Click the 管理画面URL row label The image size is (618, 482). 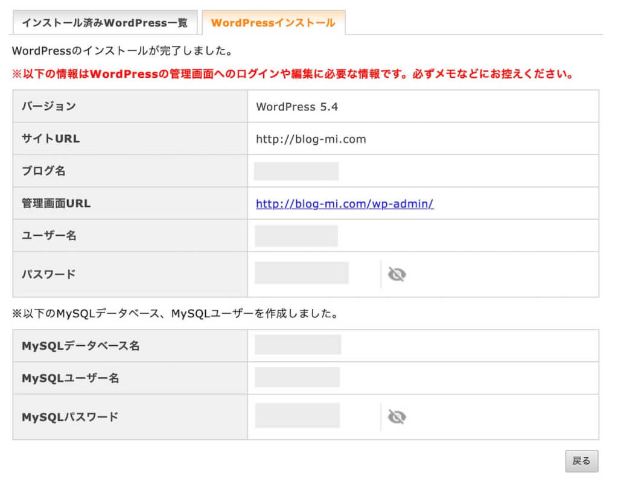click(x=56, y=203)
